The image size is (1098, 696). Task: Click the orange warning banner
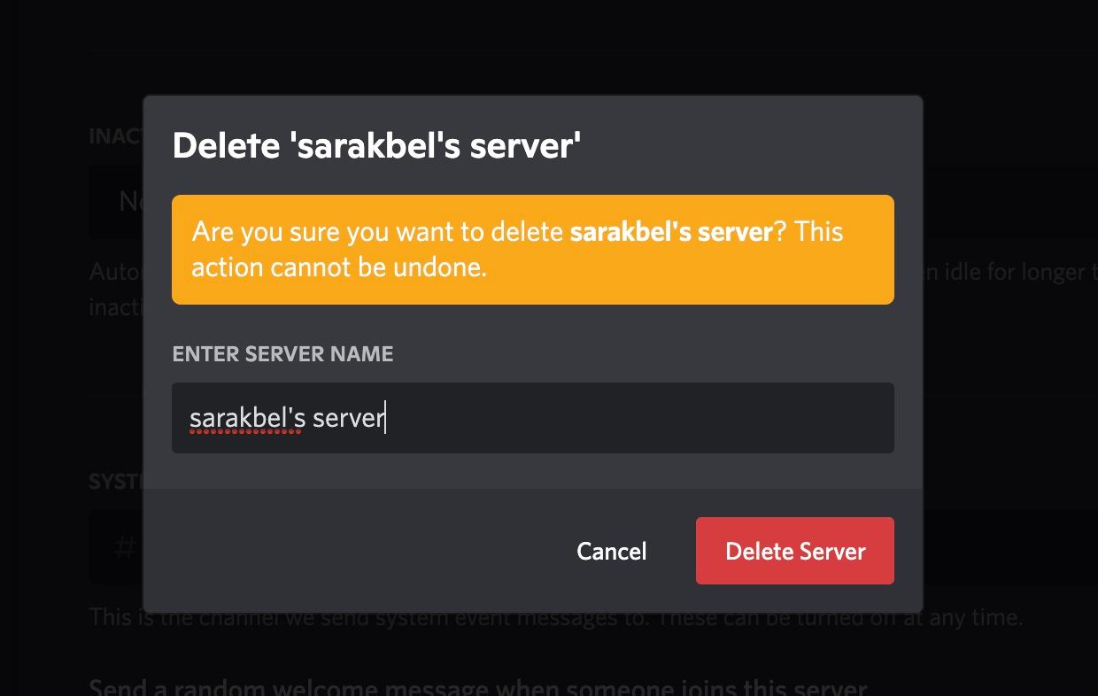pos(532,249)
